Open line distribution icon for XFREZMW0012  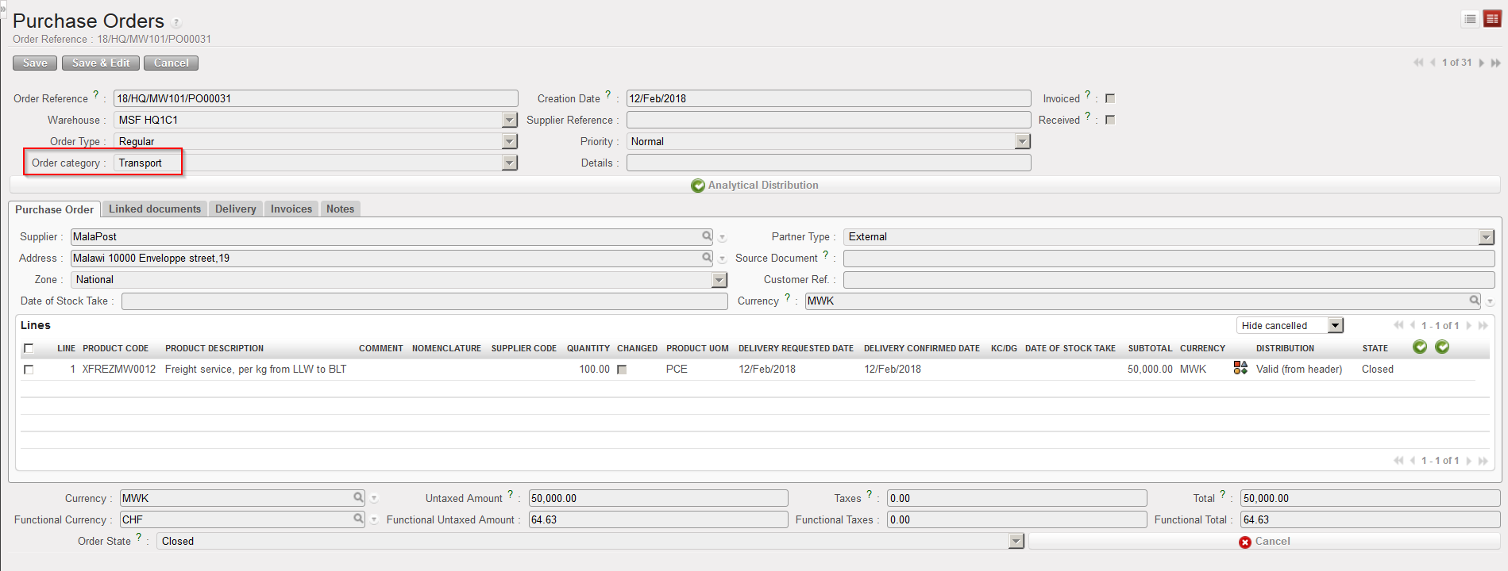[1240, 368]
